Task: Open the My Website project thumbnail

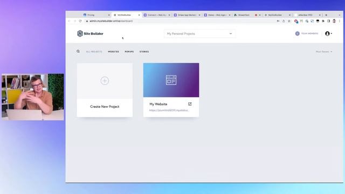Action: 171,80
